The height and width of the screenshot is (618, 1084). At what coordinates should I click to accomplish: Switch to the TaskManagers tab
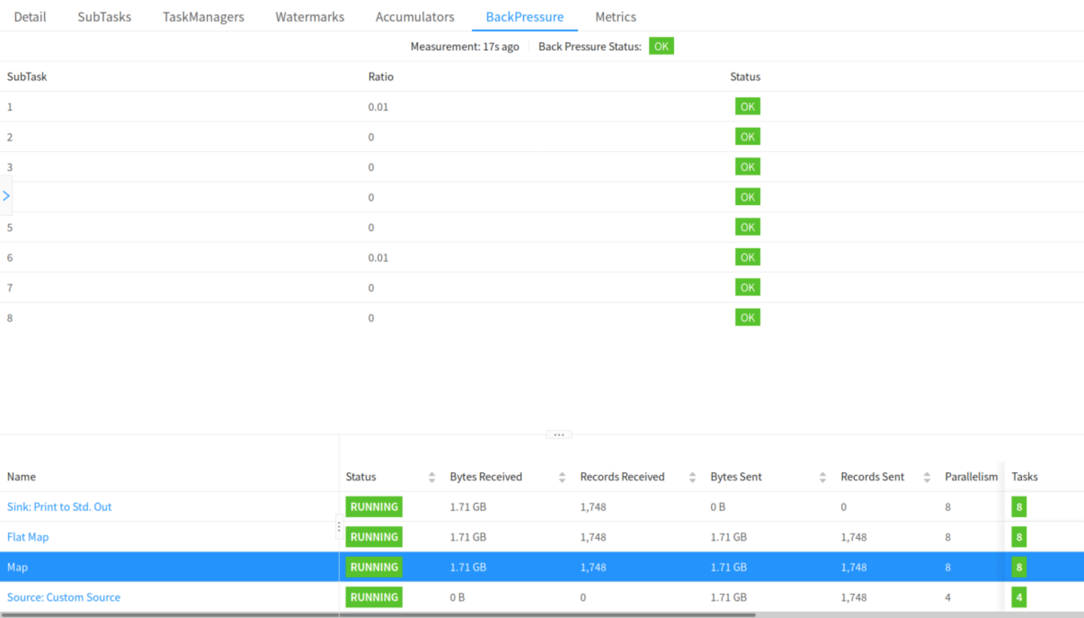pos(203,17)
